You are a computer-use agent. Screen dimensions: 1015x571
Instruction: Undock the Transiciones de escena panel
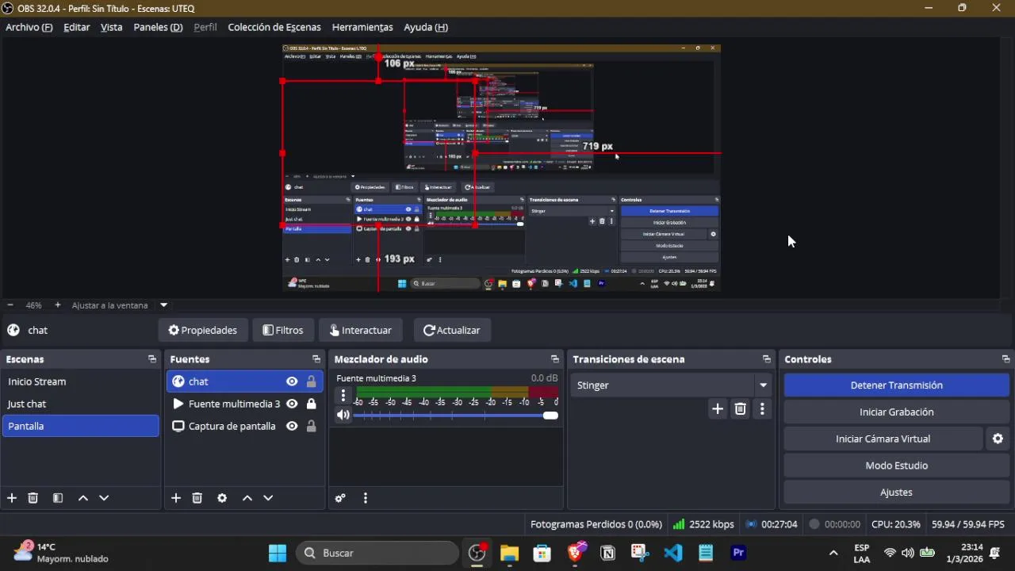[767, 359]
